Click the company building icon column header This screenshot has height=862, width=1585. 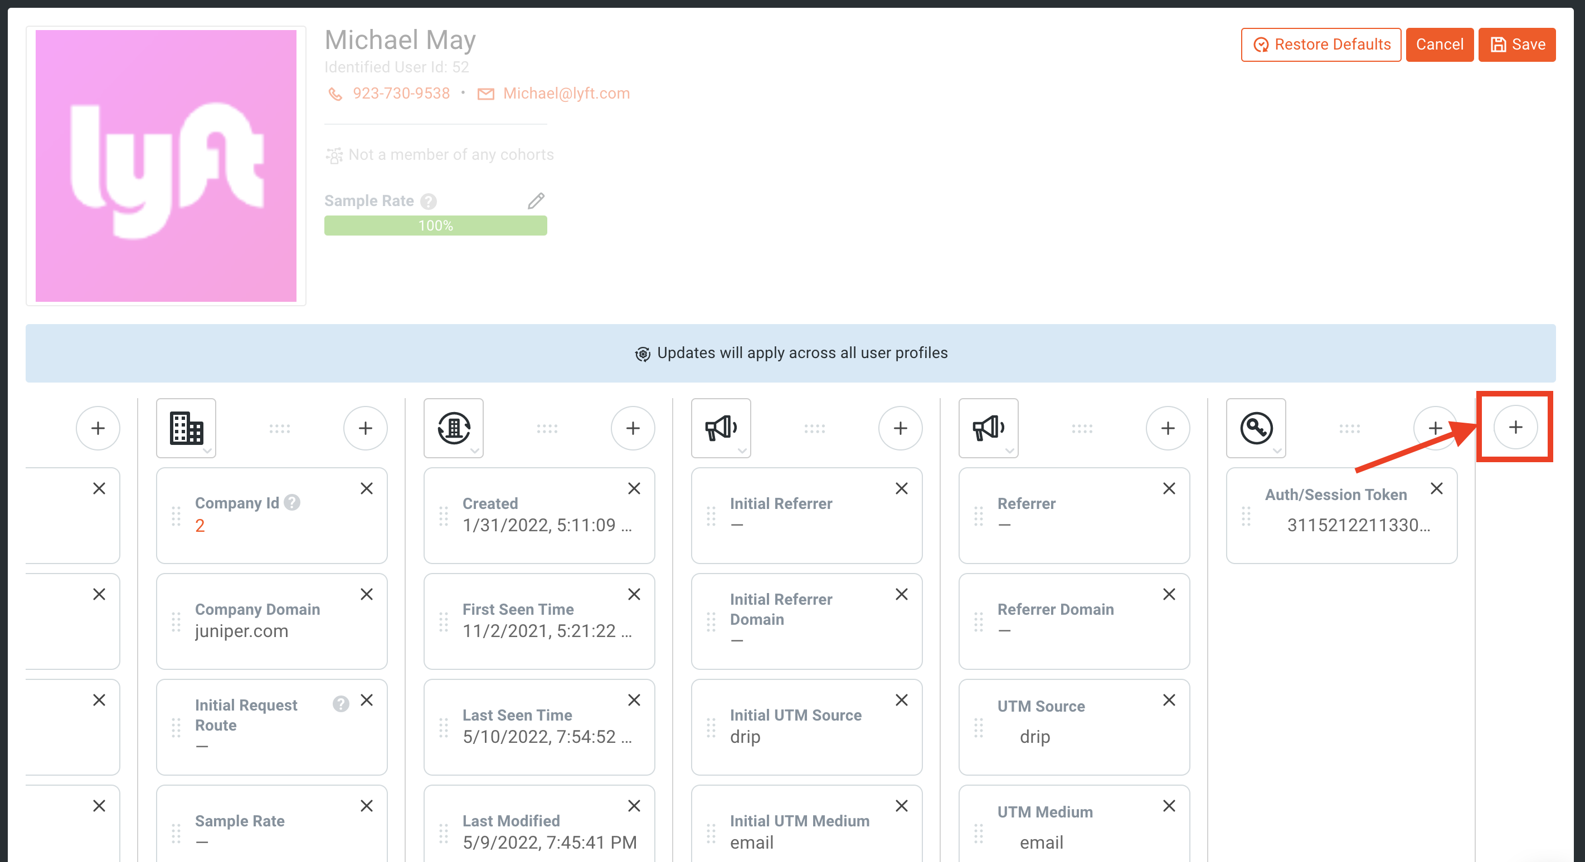(186, 428)
